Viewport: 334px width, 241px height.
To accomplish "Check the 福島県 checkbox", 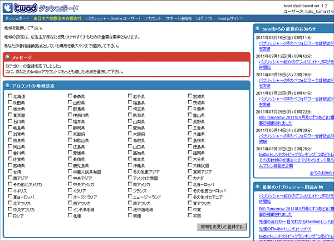I will 130,102.
